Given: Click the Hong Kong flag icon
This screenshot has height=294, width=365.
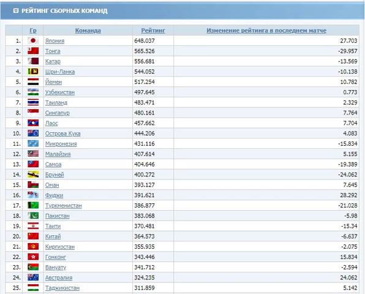Looking at the screenshot, I should (x=33, y=257).
